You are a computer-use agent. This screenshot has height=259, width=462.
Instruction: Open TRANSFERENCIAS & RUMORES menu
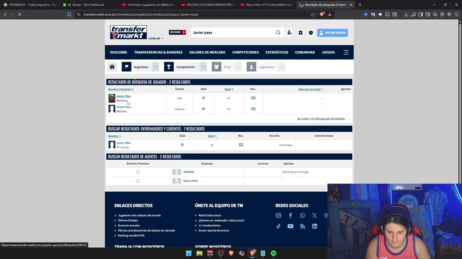click(x=158, y=52)
